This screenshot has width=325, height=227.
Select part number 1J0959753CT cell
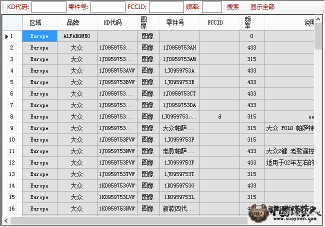click(179, 93)
